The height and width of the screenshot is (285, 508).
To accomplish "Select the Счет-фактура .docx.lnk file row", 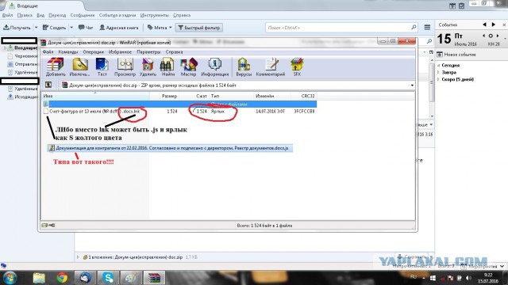I will coord(179,111).
